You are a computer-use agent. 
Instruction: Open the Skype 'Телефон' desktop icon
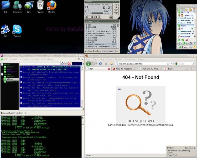click(x=17, y=31)
